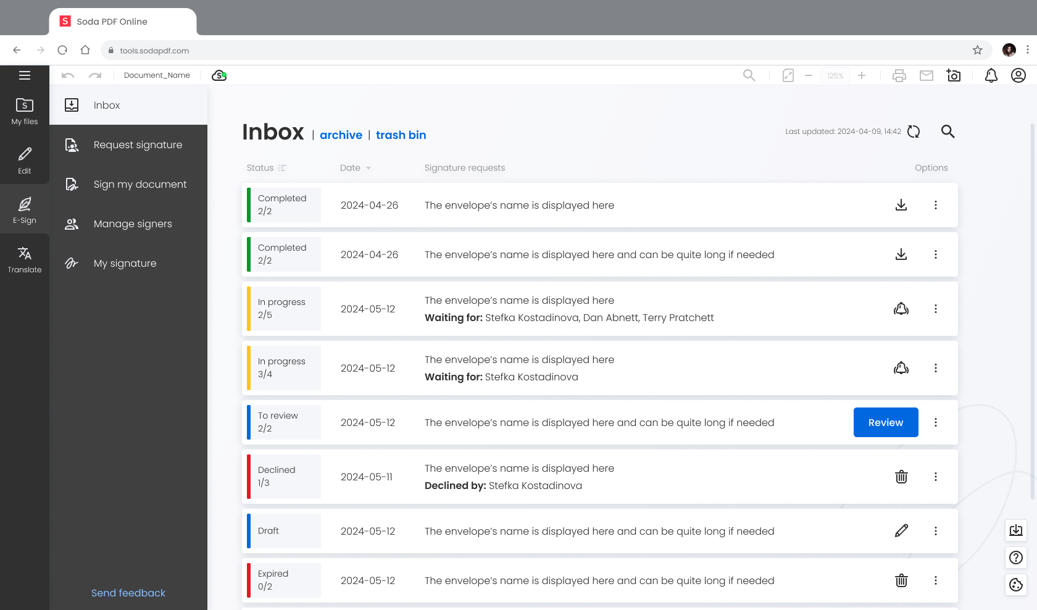Edit the Draft envelope with the pencil icon
The height and width of the screenshot is (610, 1037).
[902, 530]
